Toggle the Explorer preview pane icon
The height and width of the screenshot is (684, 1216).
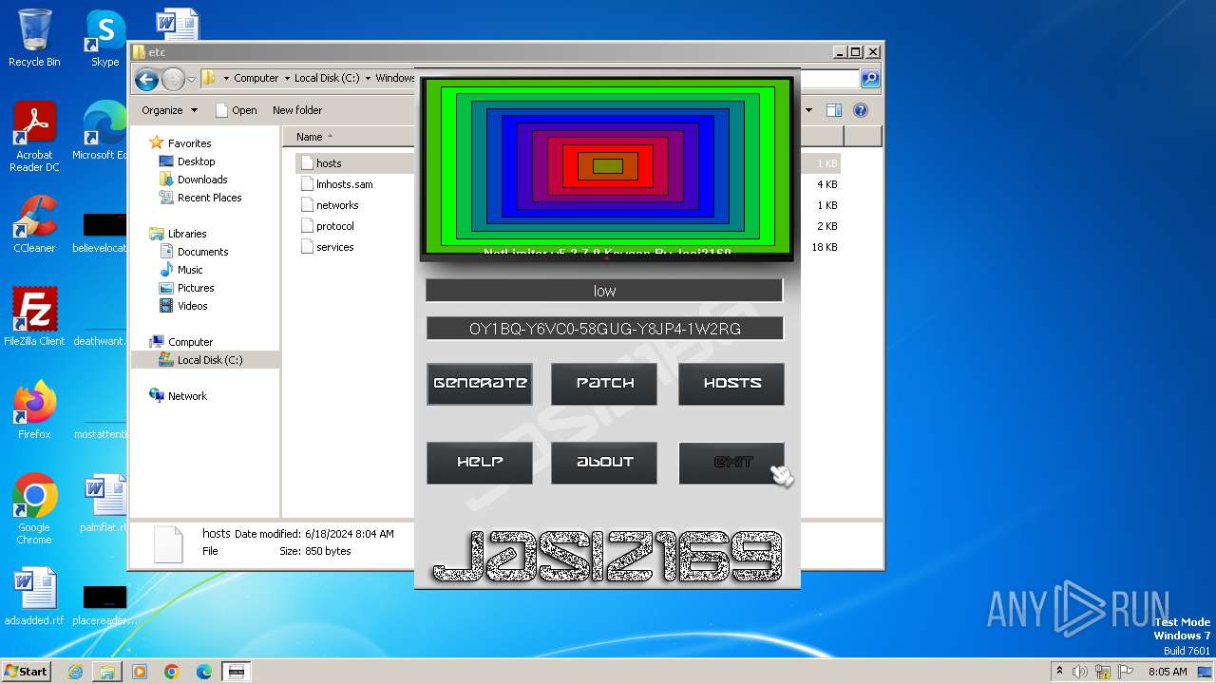pyautogui.click(x=833, y=110)
